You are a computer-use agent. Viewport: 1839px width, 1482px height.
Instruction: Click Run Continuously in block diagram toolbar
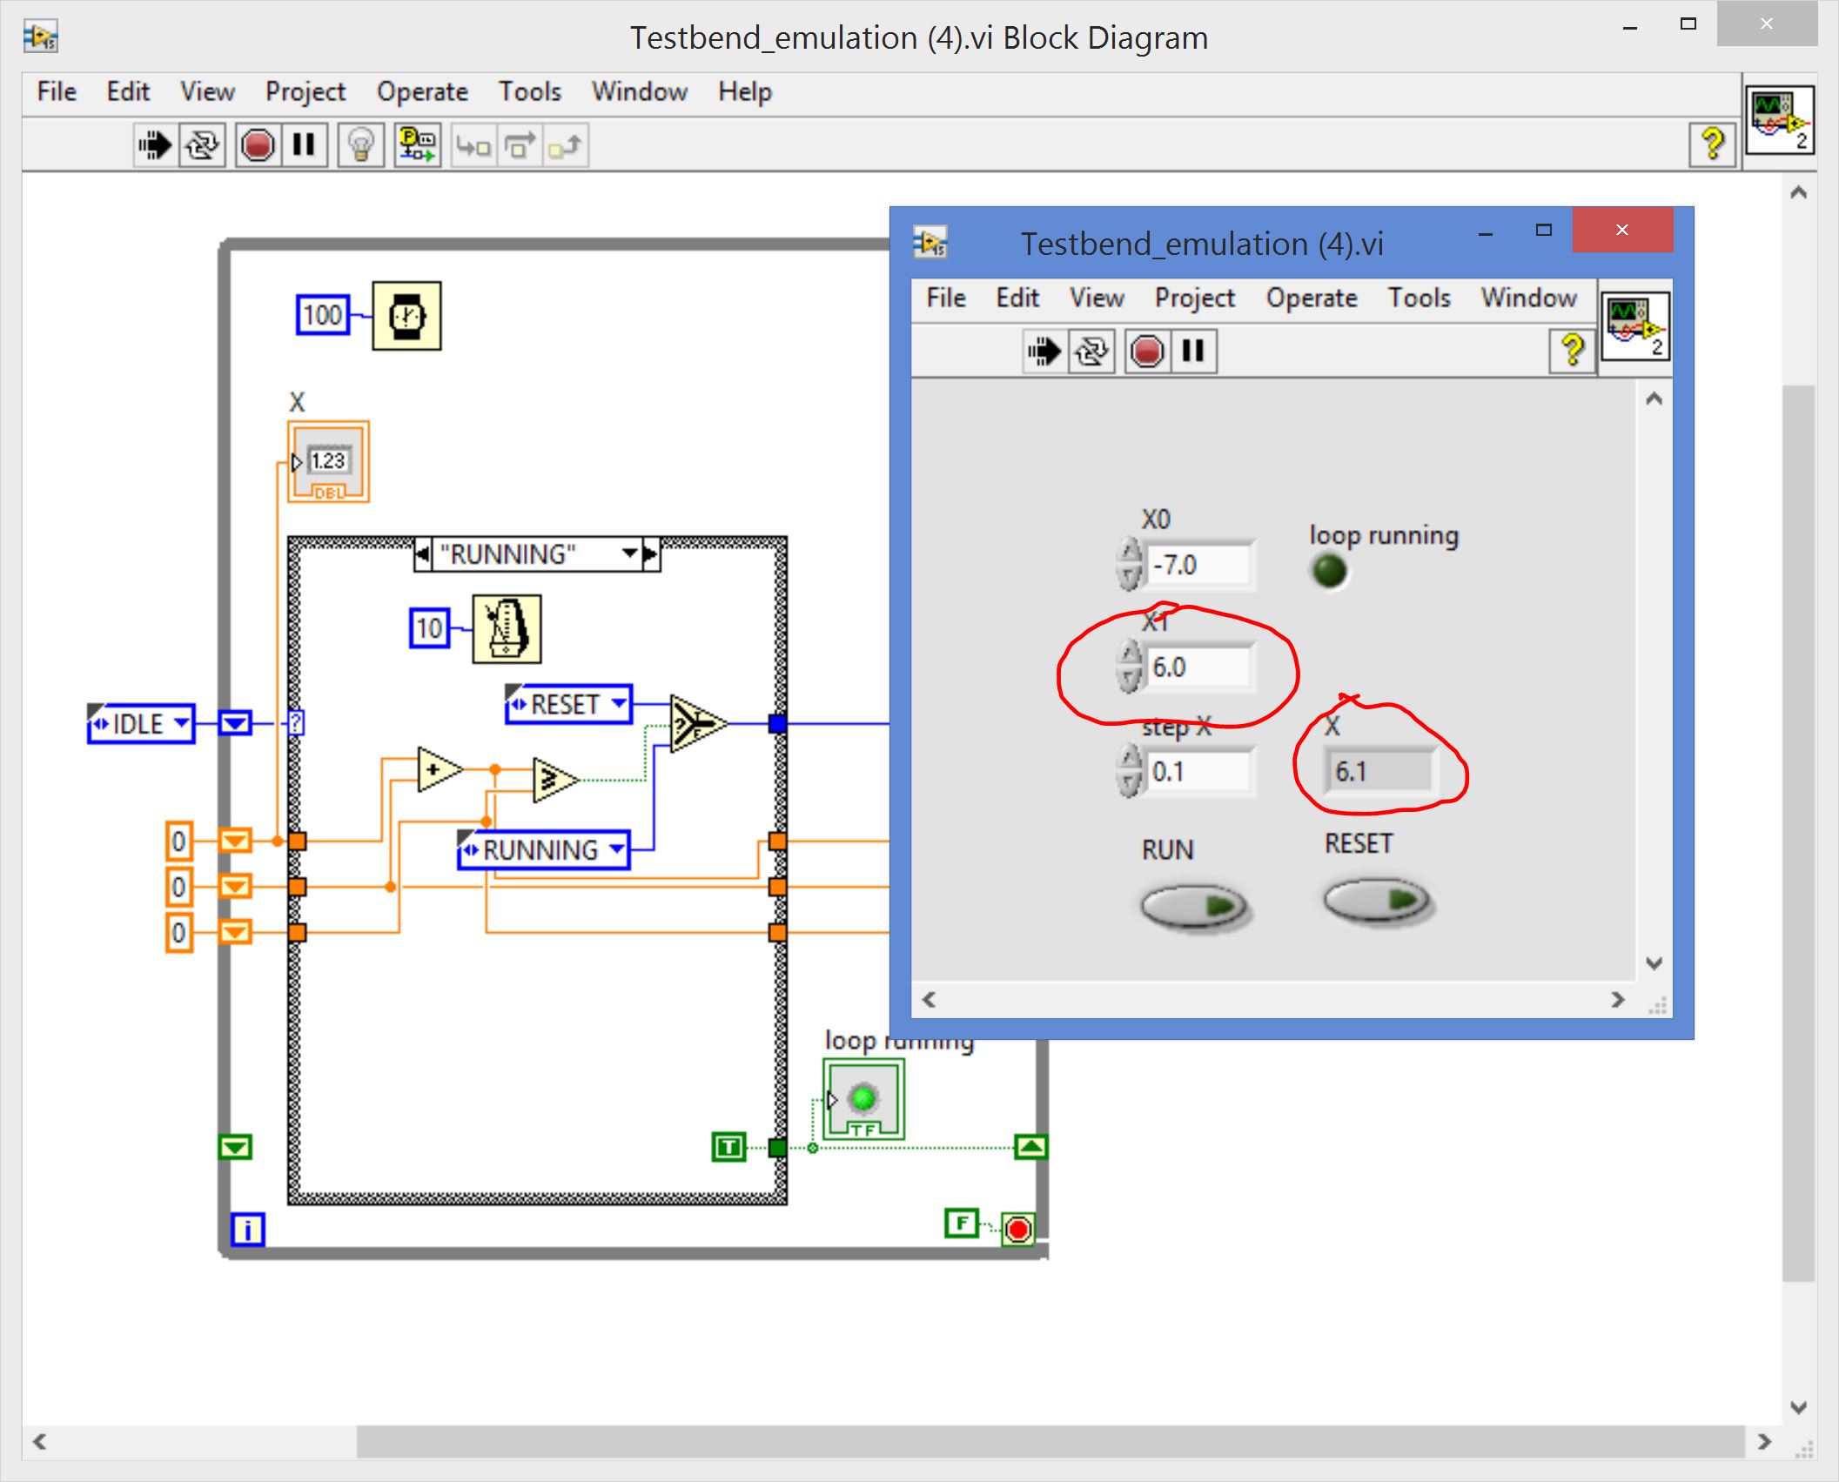202,144
